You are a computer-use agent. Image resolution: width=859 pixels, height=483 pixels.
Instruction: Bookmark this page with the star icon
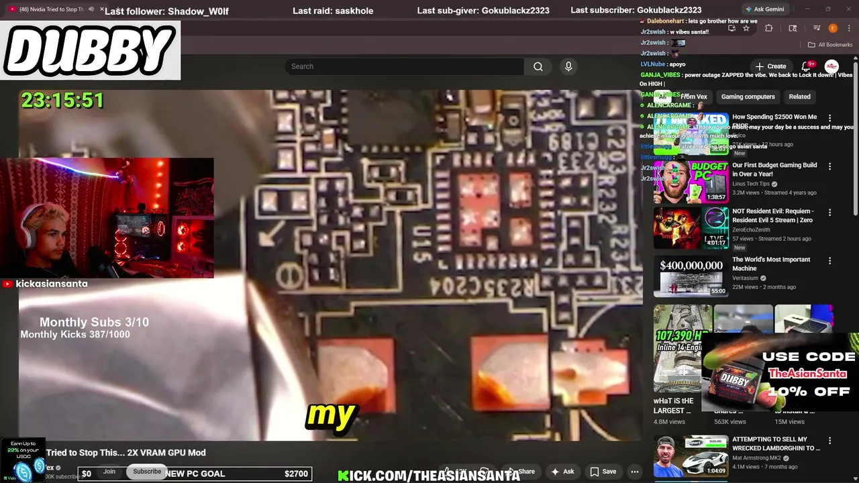click(x=746, y=28)
